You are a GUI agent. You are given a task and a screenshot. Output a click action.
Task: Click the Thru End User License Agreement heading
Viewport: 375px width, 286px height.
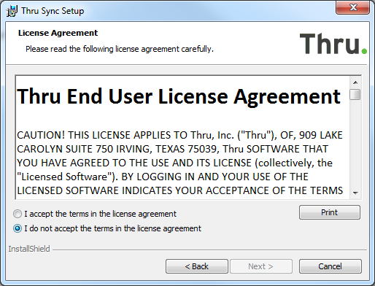click(179, 96)
